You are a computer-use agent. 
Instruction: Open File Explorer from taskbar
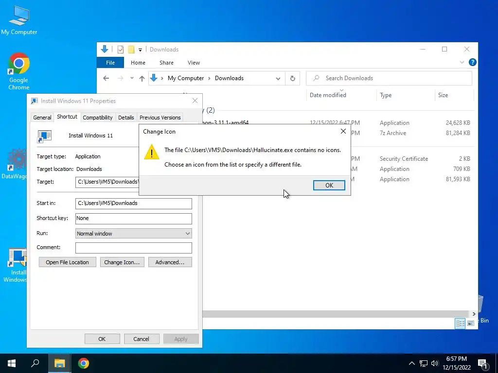pos(59,363)
